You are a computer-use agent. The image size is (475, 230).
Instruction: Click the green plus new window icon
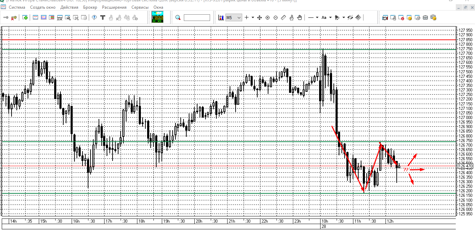[25, 17]
